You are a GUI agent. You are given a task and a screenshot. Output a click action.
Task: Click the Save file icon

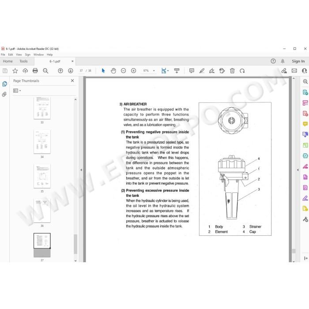click(5, 71)
